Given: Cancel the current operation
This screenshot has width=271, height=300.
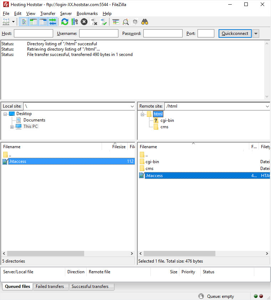Looking at the screenshot, I should [x=84, y=22].
